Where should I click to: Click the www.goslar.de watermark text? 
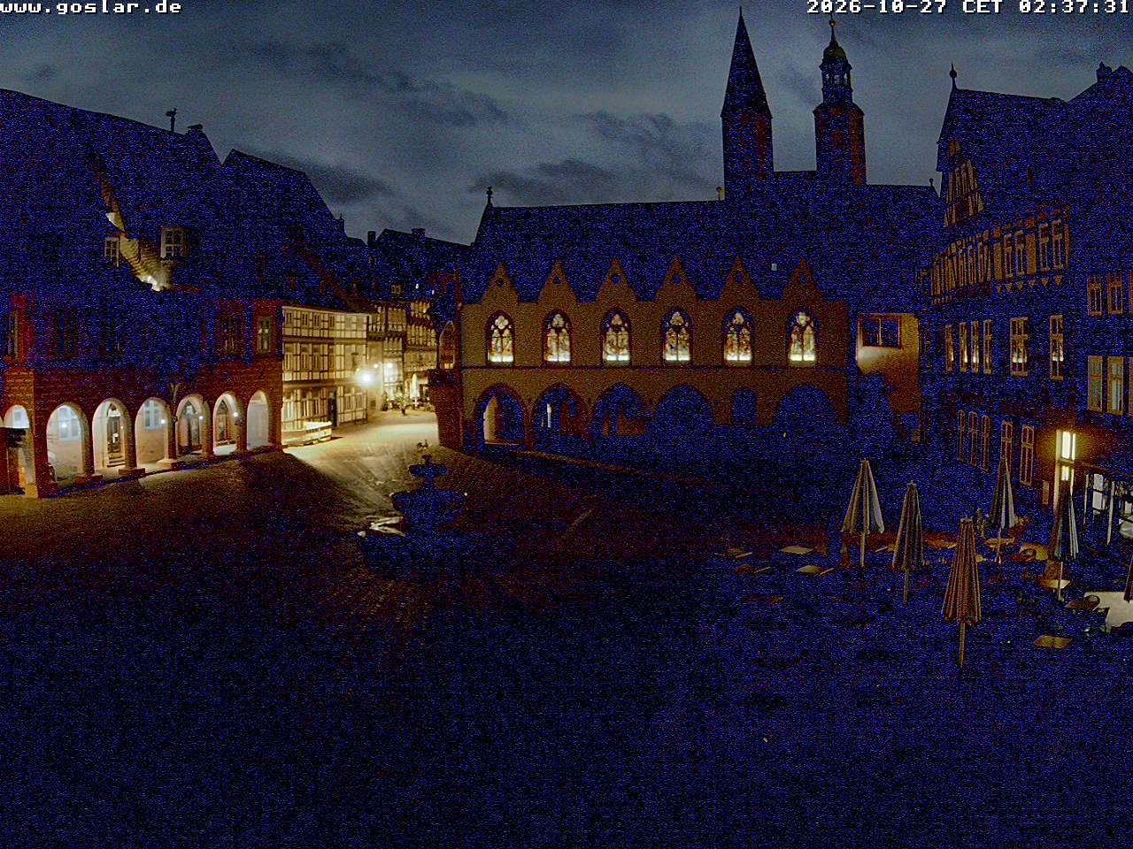(x=91, y=7)
